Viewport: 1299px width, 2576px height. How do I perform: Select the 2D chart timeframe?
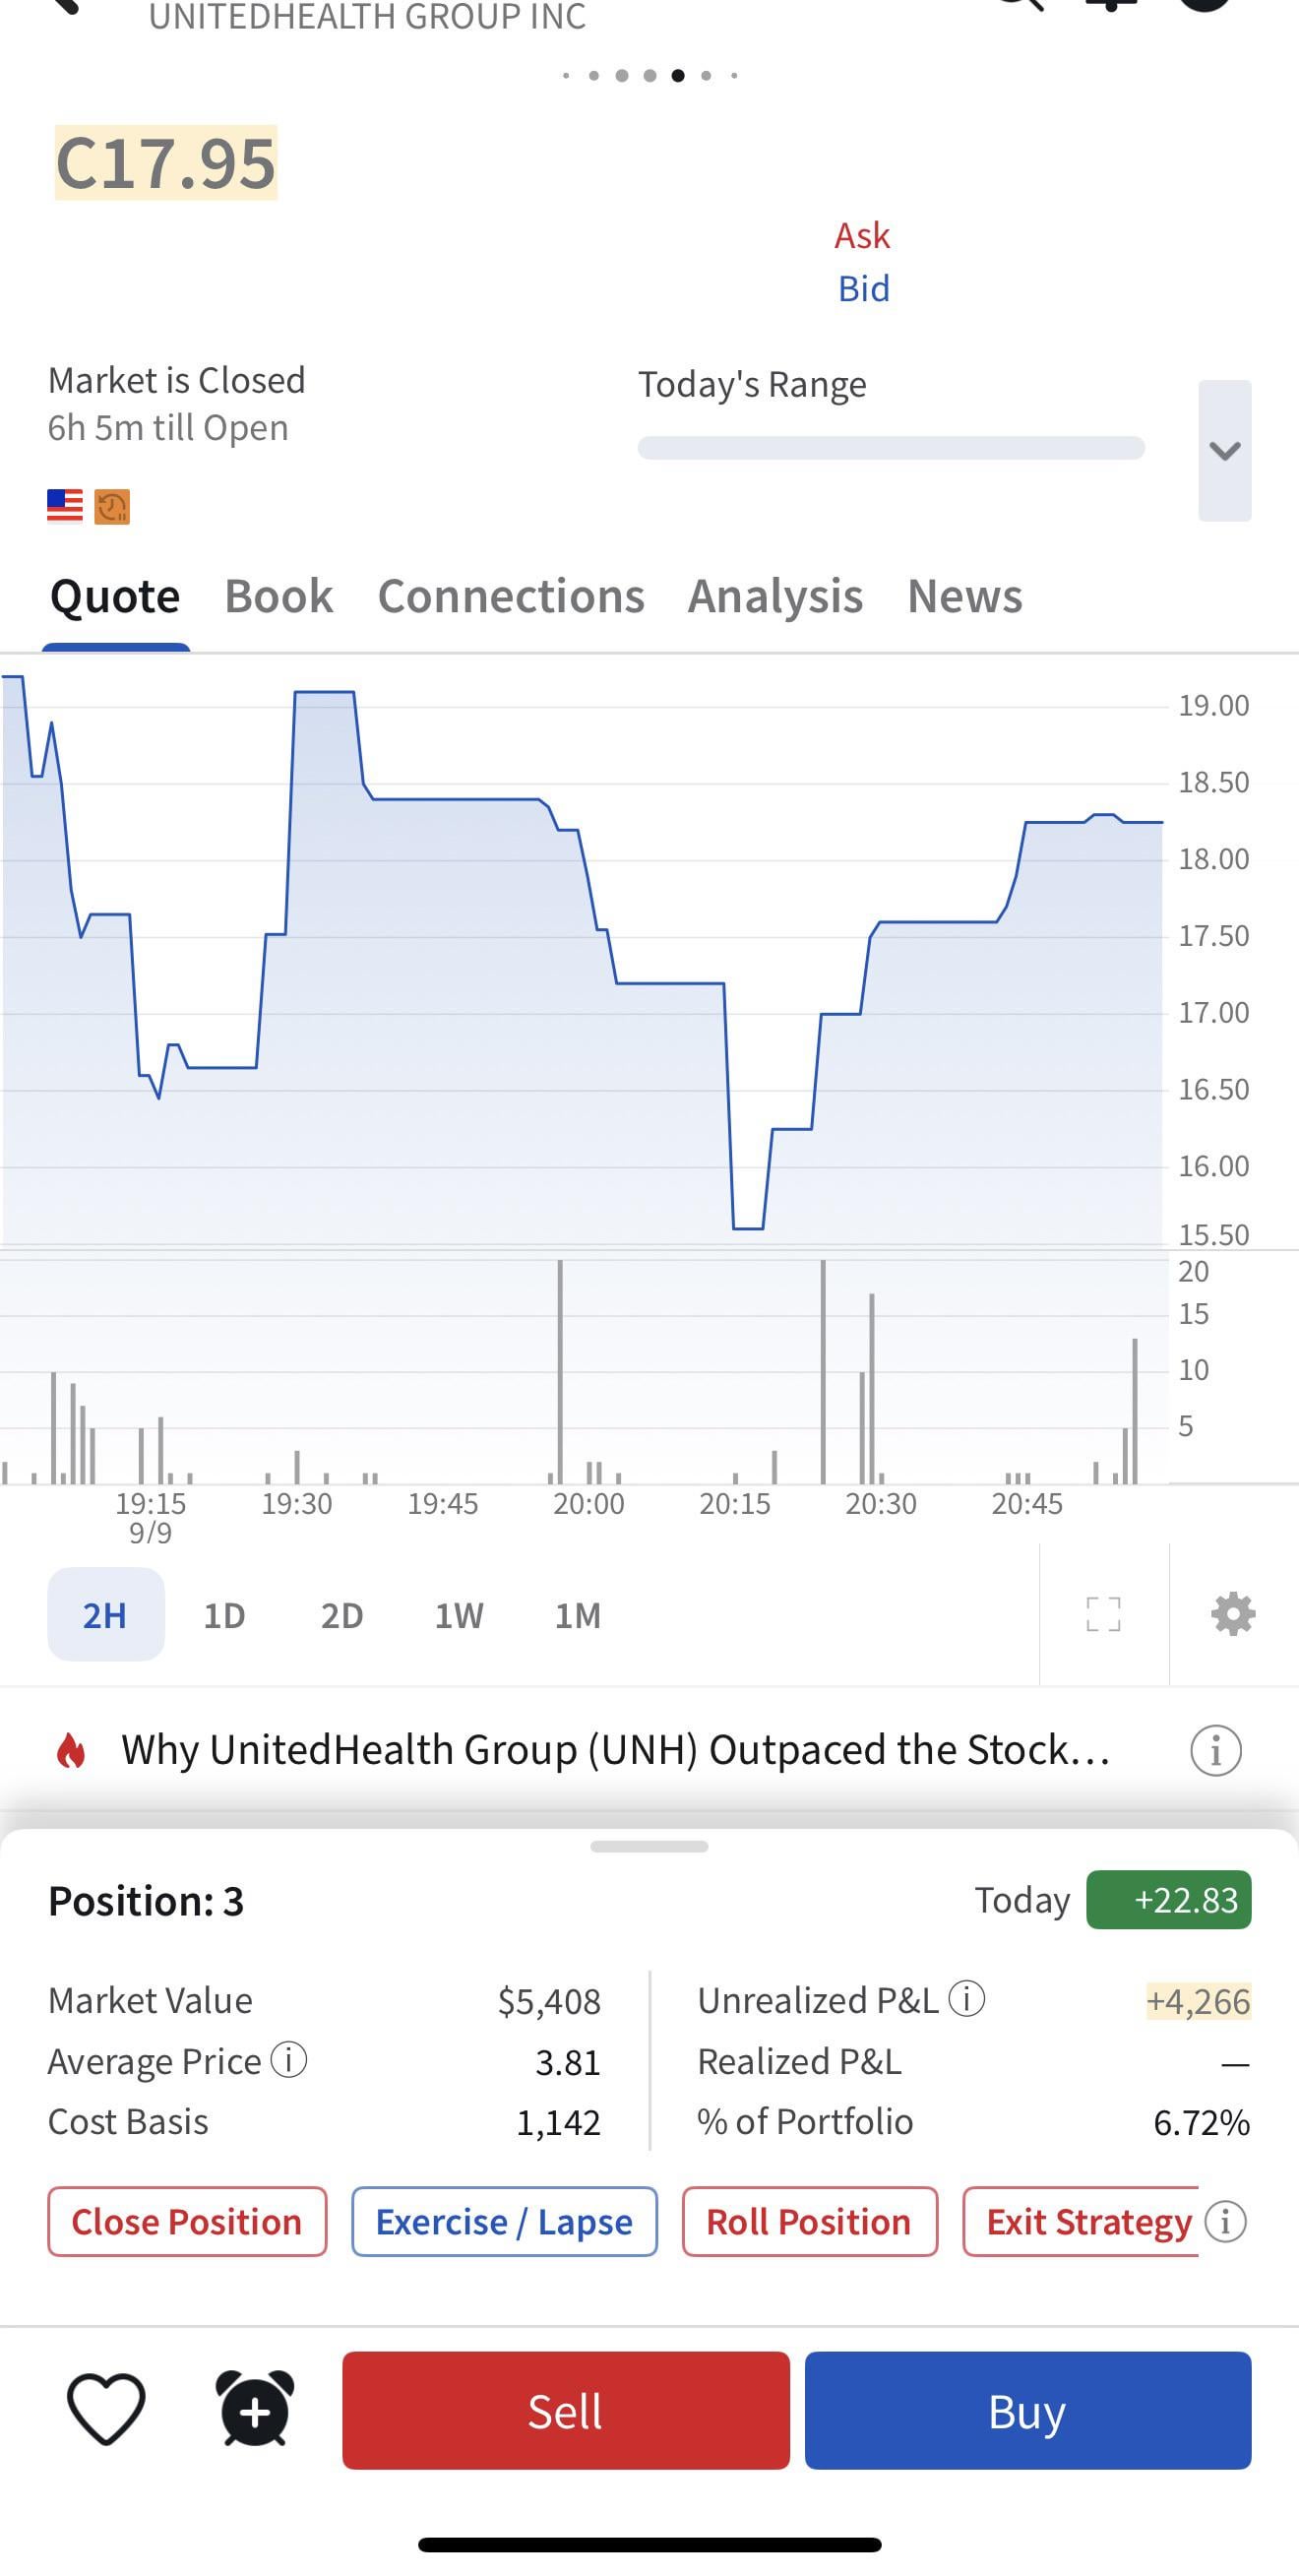click(342, 1615)
